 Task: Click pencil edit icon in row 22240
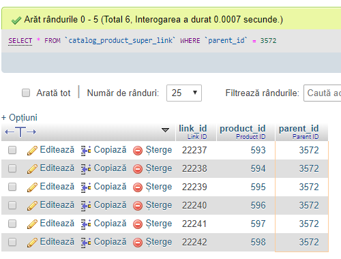(32, 206)
